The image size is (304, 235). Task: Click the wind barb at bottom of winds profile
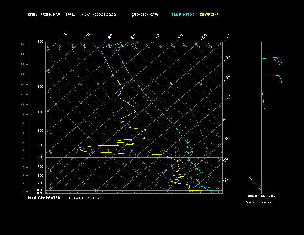pos(255,184)
